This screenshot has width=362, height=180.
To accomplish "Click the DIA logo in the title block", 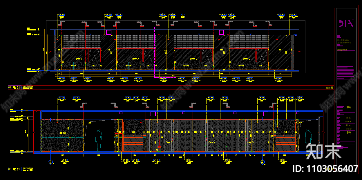I will (x=346, y=23).
